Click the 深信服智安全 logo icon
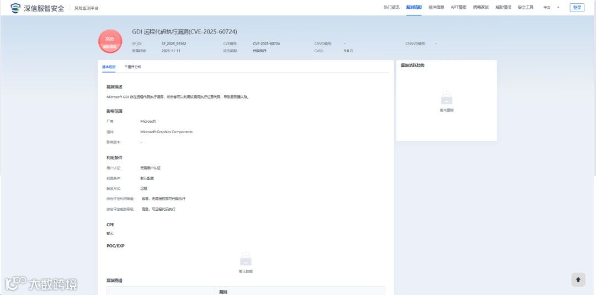Image resolution: width=596 pixels, height=295 pixels. pos(15,8)
